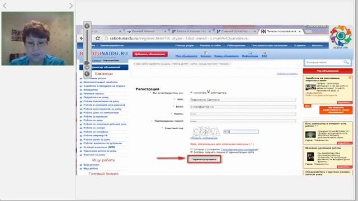The width and height of the screenshot is (358, 201).
Task: Switch to the Личный Кабинет tab
Action: click(x=146, y=31)
